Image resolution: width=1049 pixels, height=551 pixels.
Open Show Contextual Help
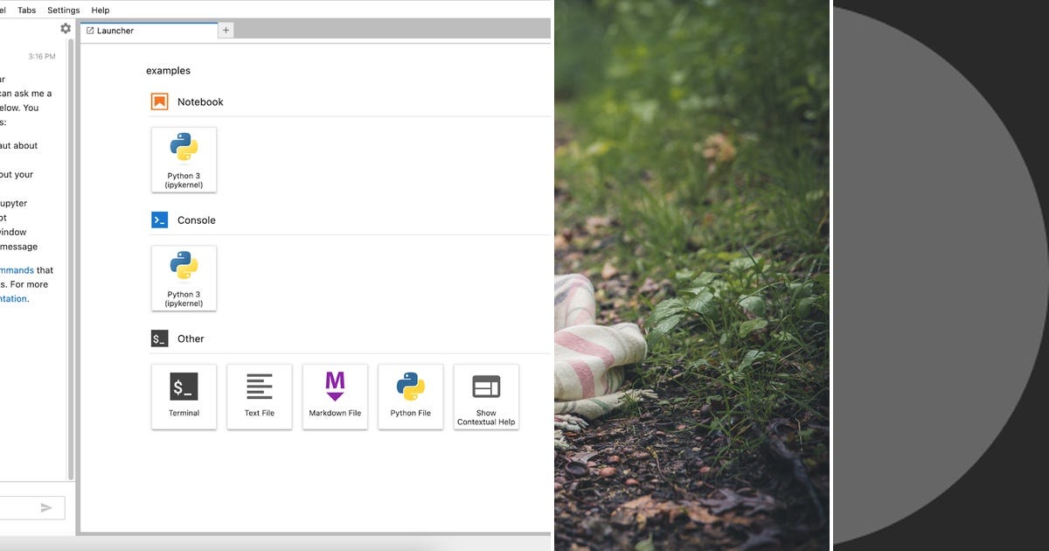click(486, 396)
